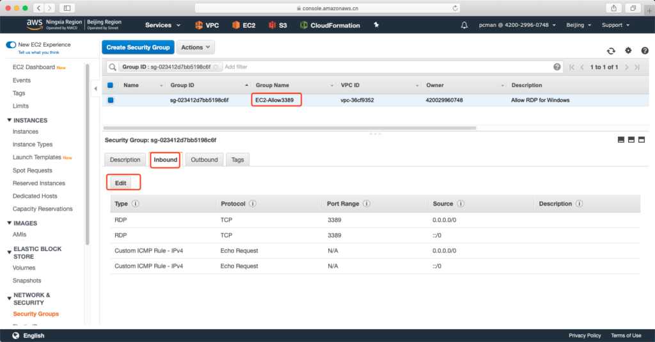Click the refresh icon above the table
Screen dimensions: 655x342
pos(611,51)
